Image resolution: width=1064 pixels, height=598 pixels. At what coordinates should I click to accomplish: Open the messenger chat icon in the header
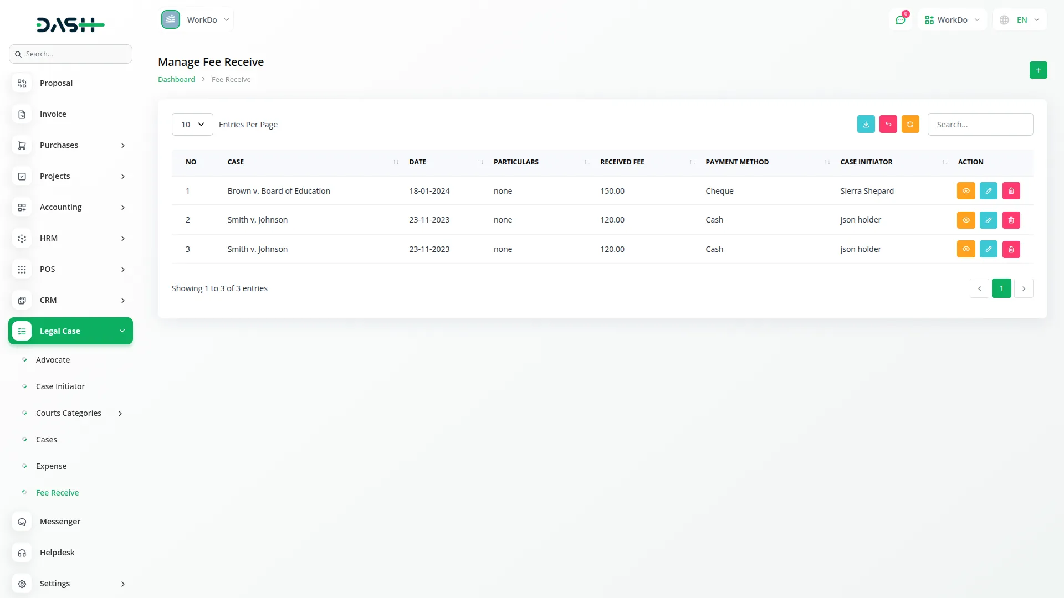tap(901, 19)
